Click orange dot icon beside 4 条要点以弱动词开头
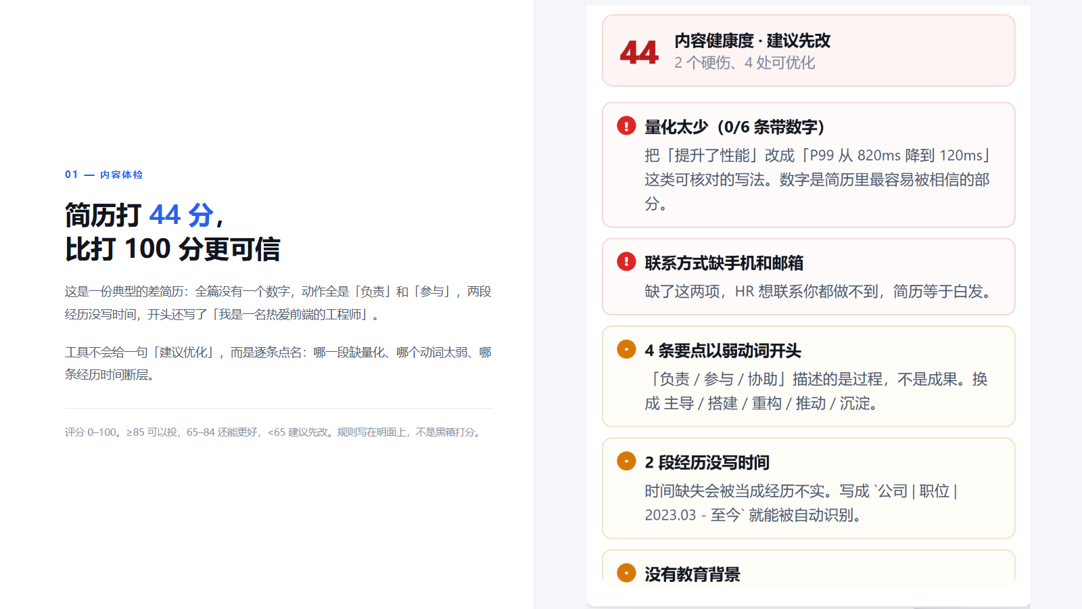Image resolution: width=1082 pixels, height=609 pixels. coord(626,350)
